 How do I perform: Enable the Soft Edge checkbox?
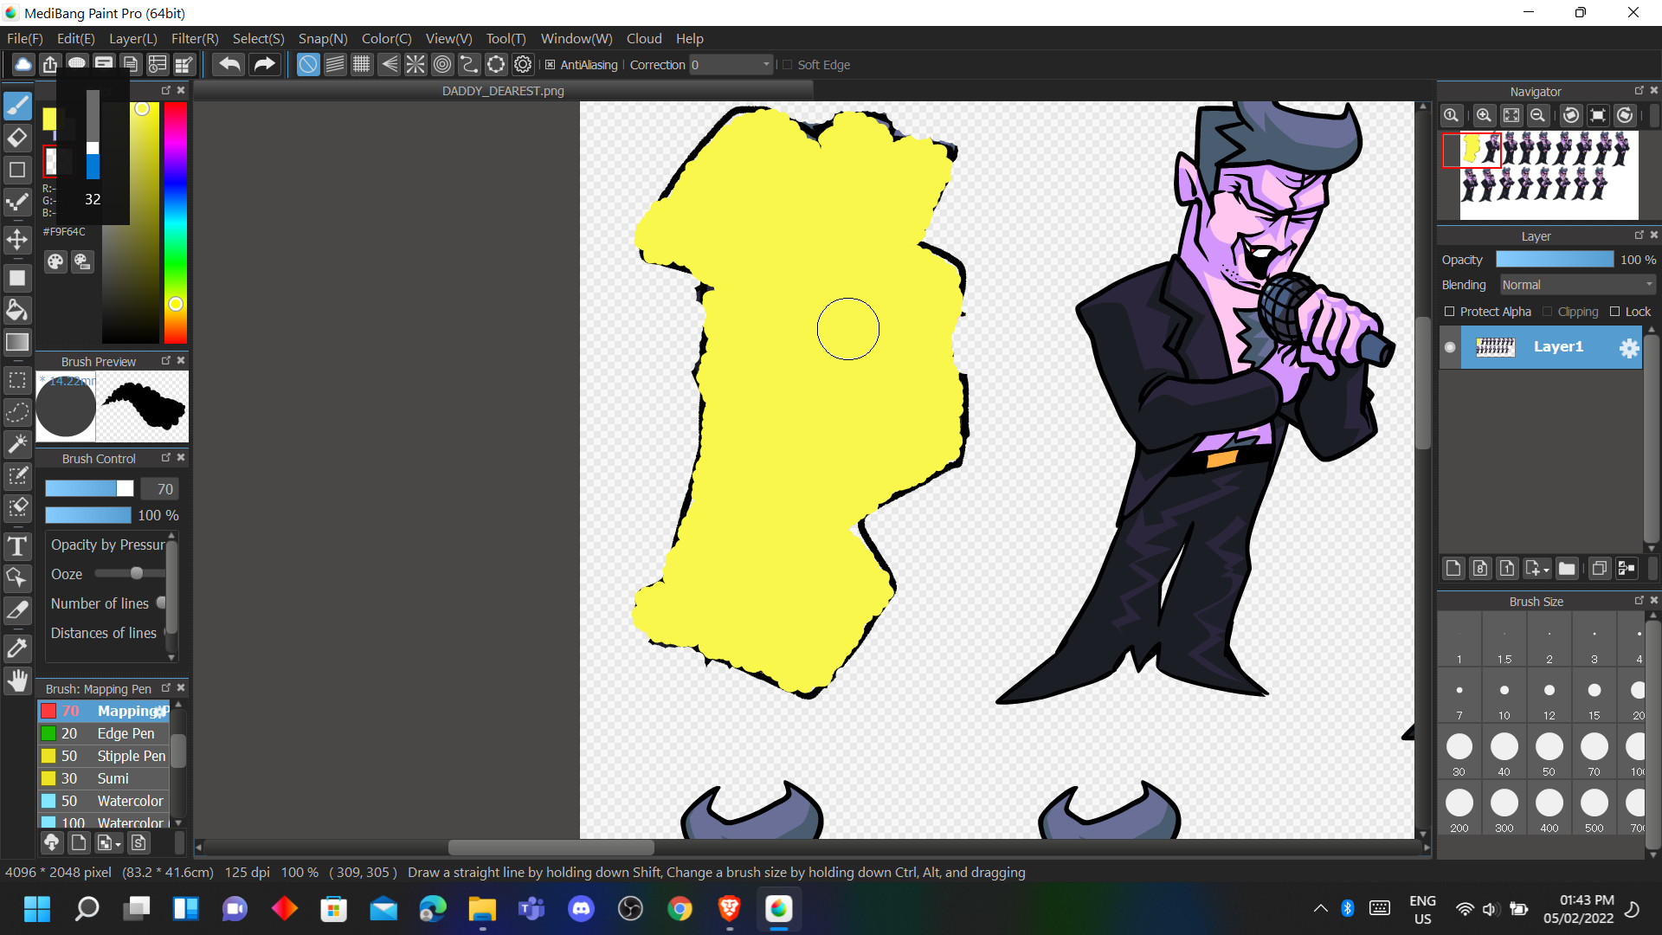[788, 64]
